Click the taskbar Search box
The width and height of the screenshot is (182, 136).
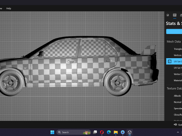[x=74, y=132]
